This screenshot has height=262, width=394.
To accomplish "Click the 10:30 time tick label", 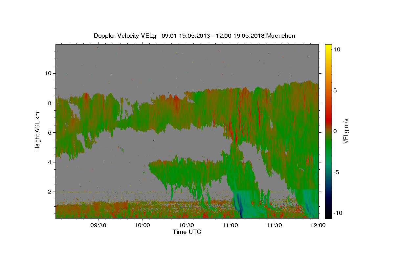I will pos(186,226).
